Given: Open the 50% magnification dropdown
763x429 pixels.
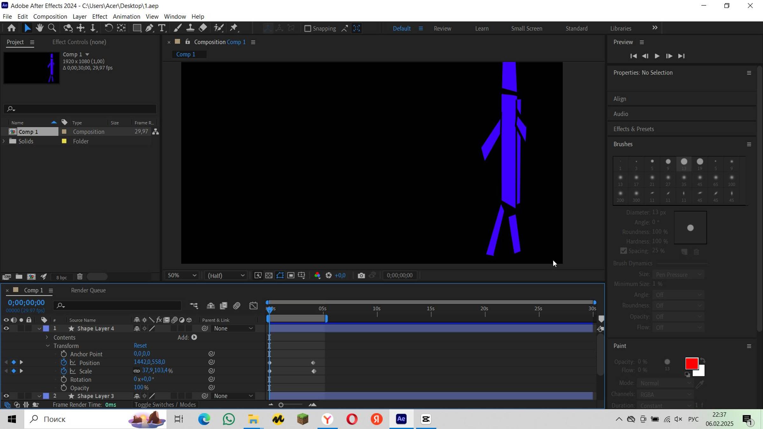Looking at the screenshot, I should tap(182, 276).
